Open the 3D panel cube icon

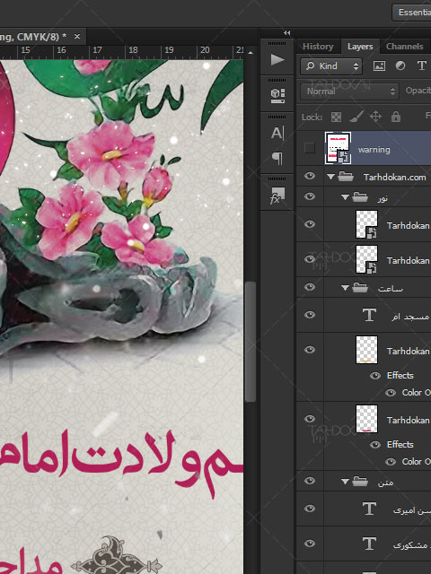pyautogui.click(x=277, y=96)
